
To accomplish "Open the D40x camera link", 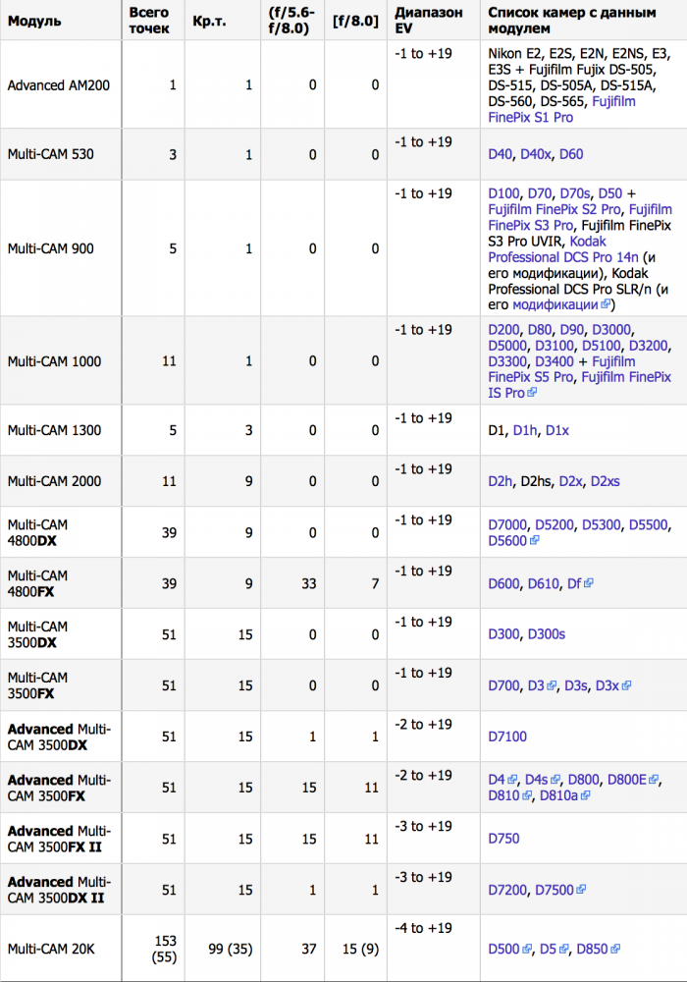I will [x=536, y=154].
